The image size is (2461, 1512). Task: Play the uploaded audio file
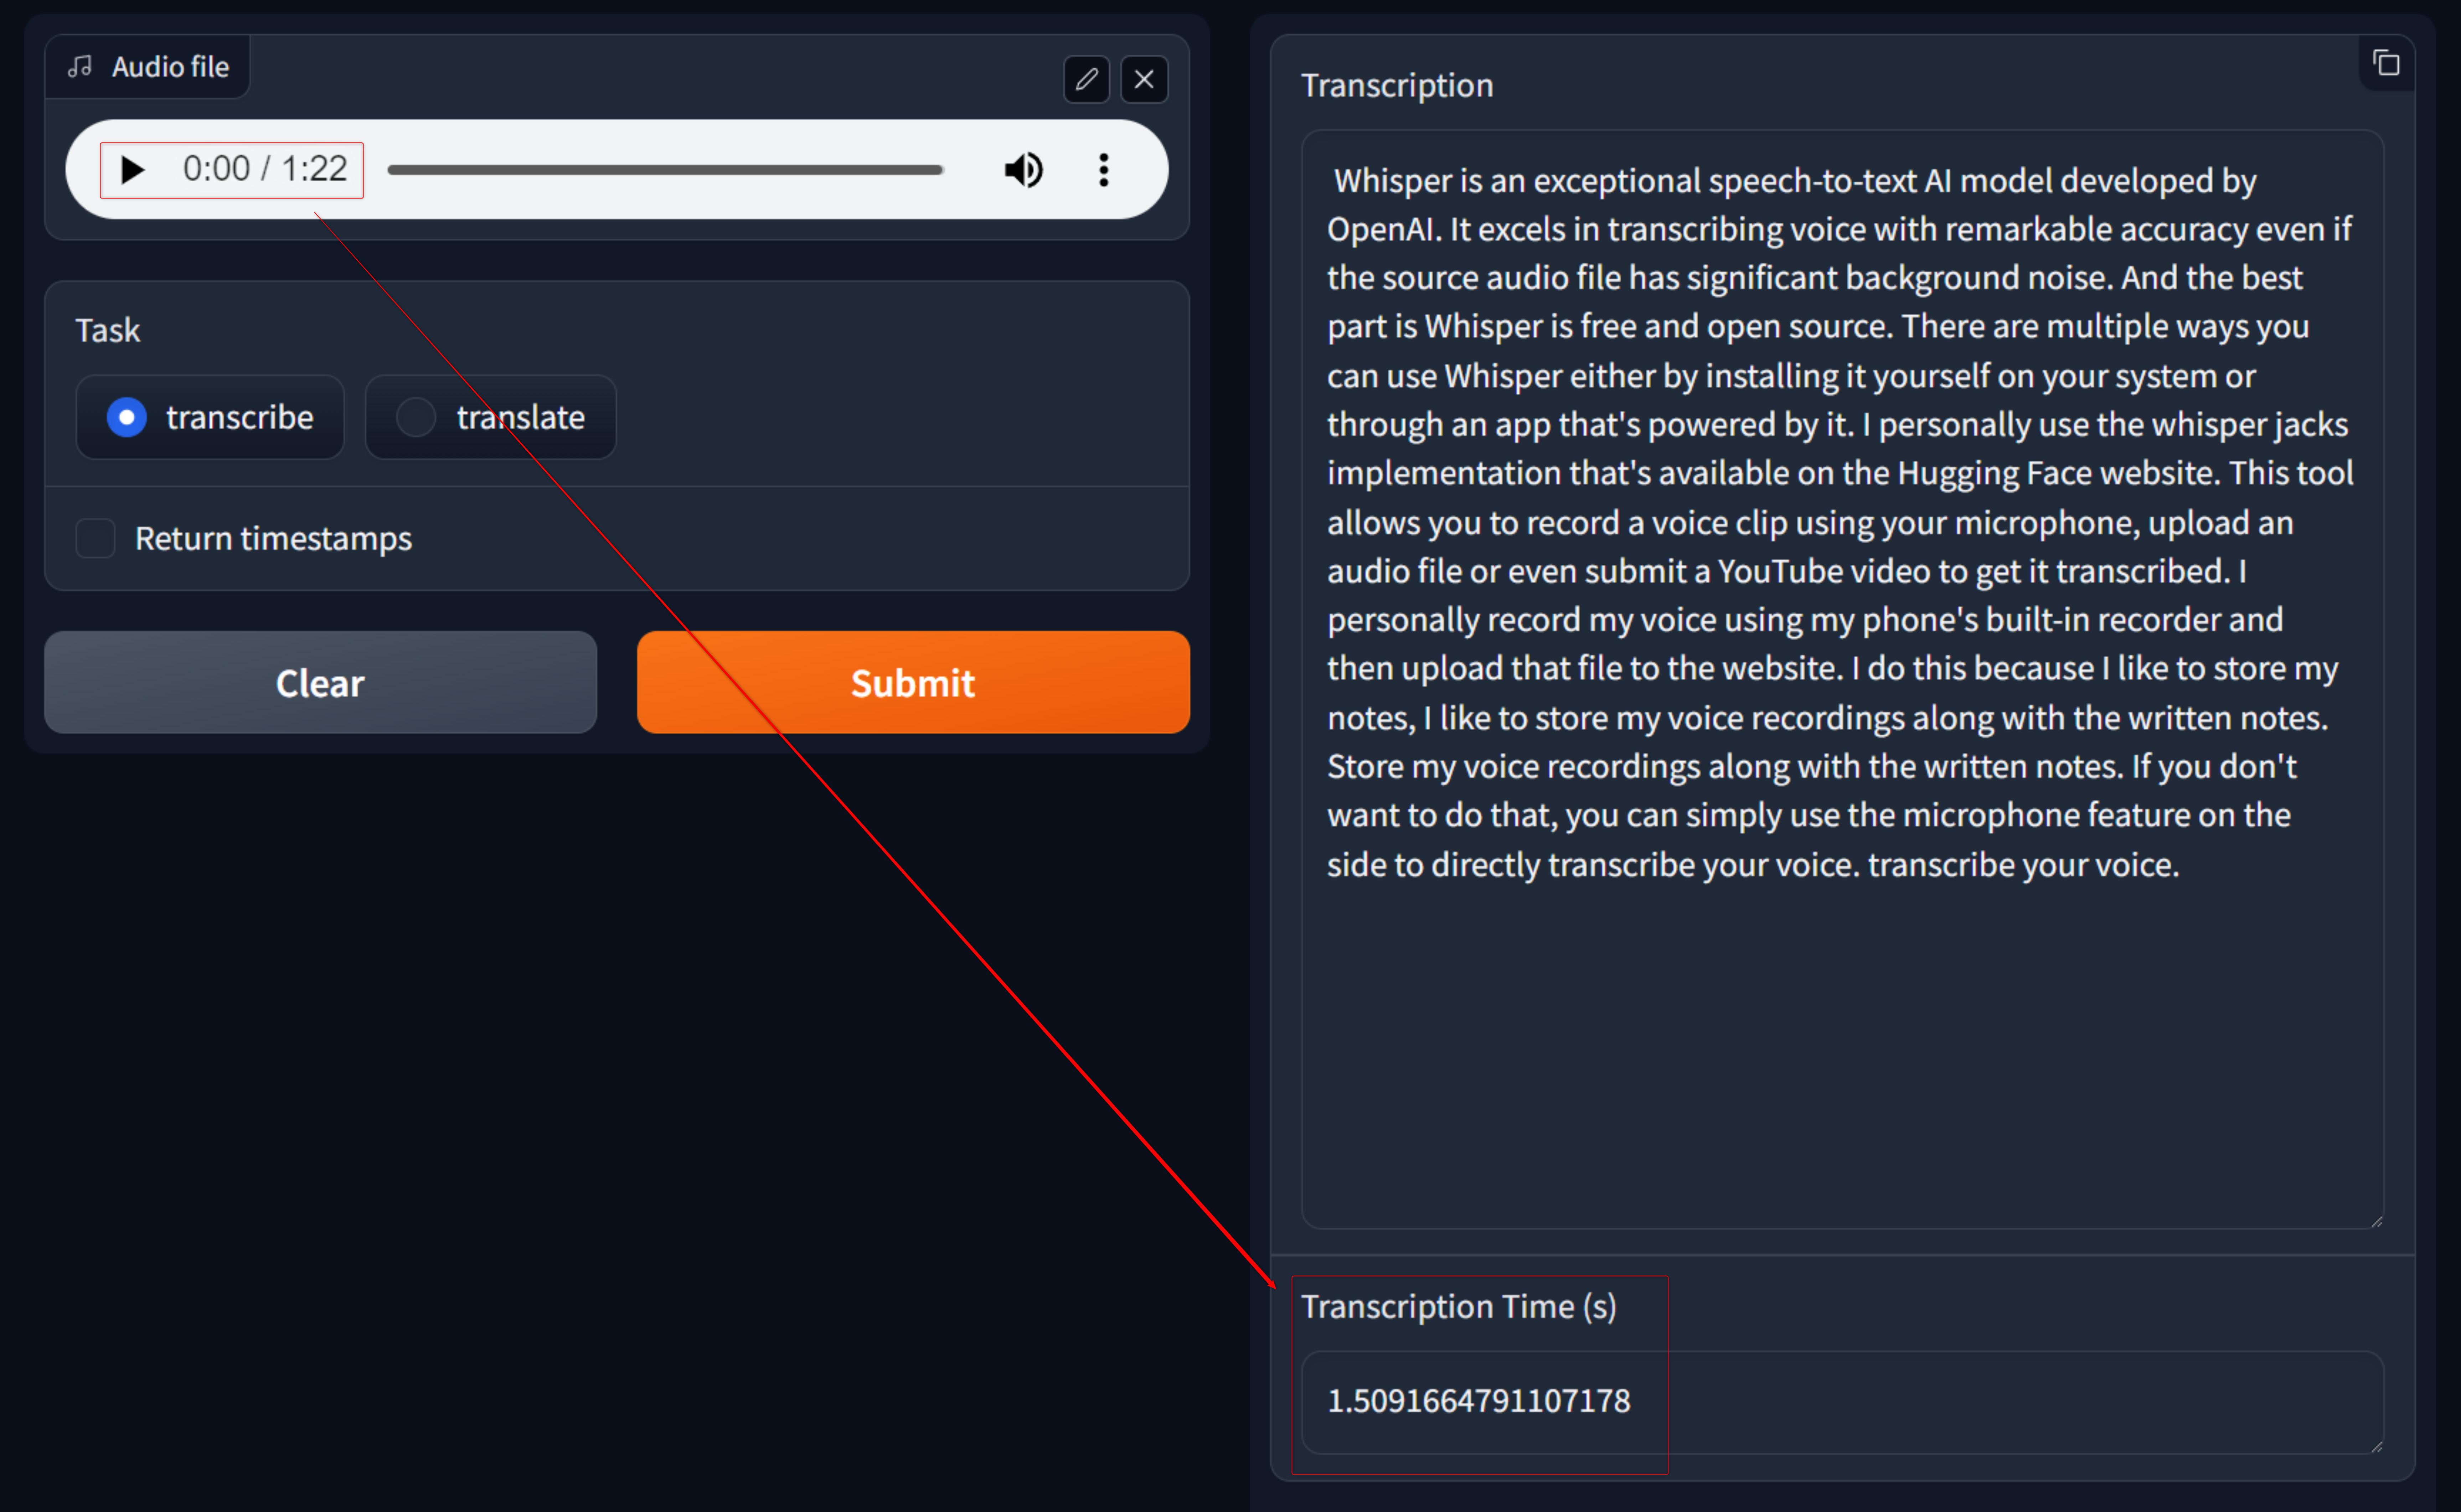click(x=132, y=170)
